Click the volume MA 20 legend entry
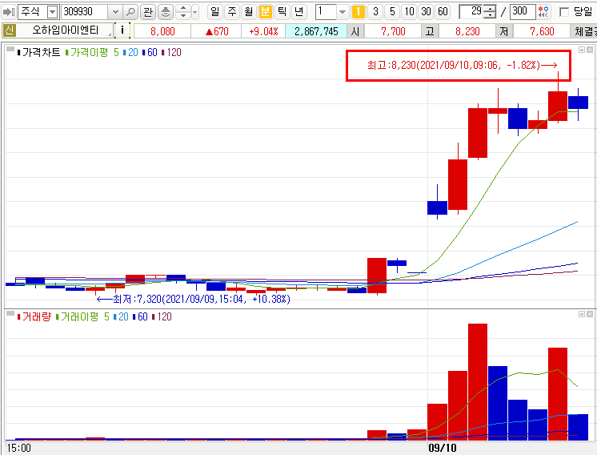The image size is (597, 455). pyautogui.click(x=121, y=316)
